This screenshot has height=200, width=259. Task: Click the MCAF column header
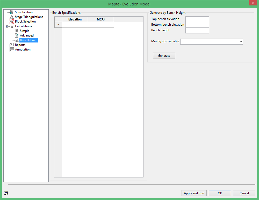click(101, 19)
